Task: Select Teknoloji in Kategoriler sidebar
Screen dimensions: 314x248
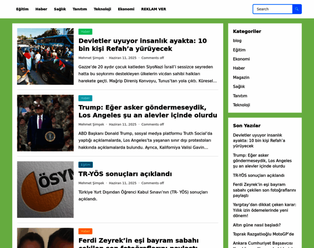Action: click(242, 105)
